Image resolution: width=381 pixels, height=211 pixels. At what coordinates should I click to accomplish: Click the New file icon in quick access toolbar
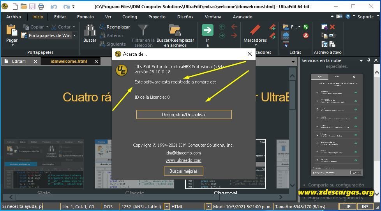(x=15, y=7)
